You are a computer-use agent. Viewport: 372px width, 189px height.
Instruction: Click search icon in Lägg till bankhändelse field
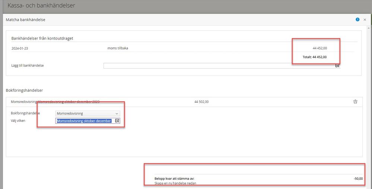coord(337,66)
